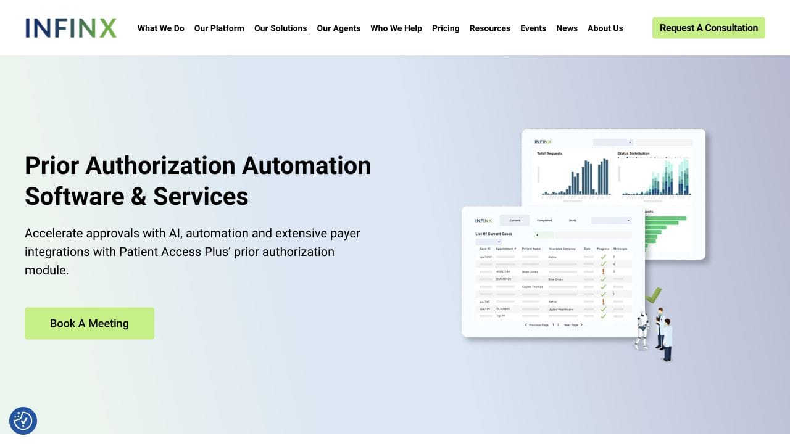790x444 pixels.
Task: Go to the Events page
Action: pos(533,28)
